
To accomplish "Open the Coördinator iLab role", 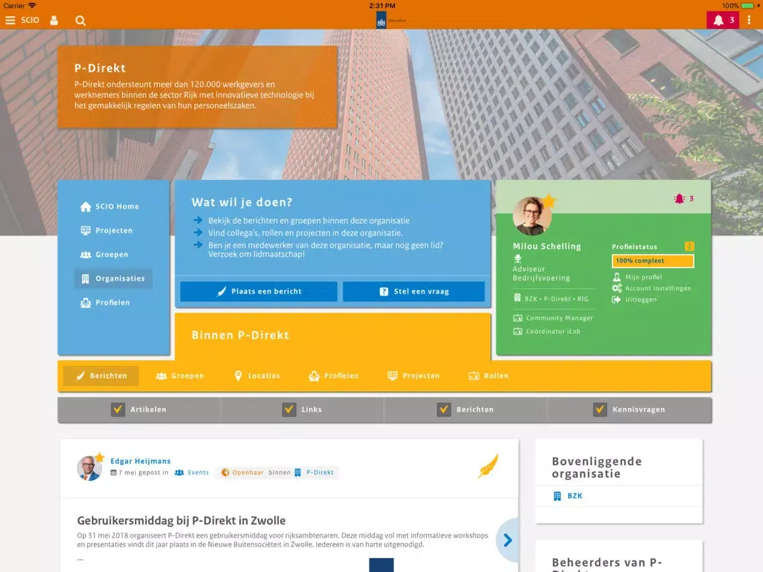I will [547, 332].
